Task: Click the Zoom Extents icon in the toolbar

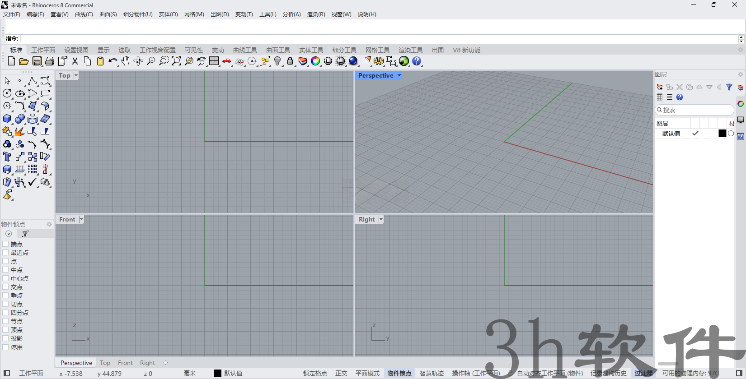Action: pos(176,61)
